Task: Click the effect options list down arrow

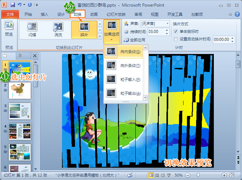Action: (x=145, y=97)
